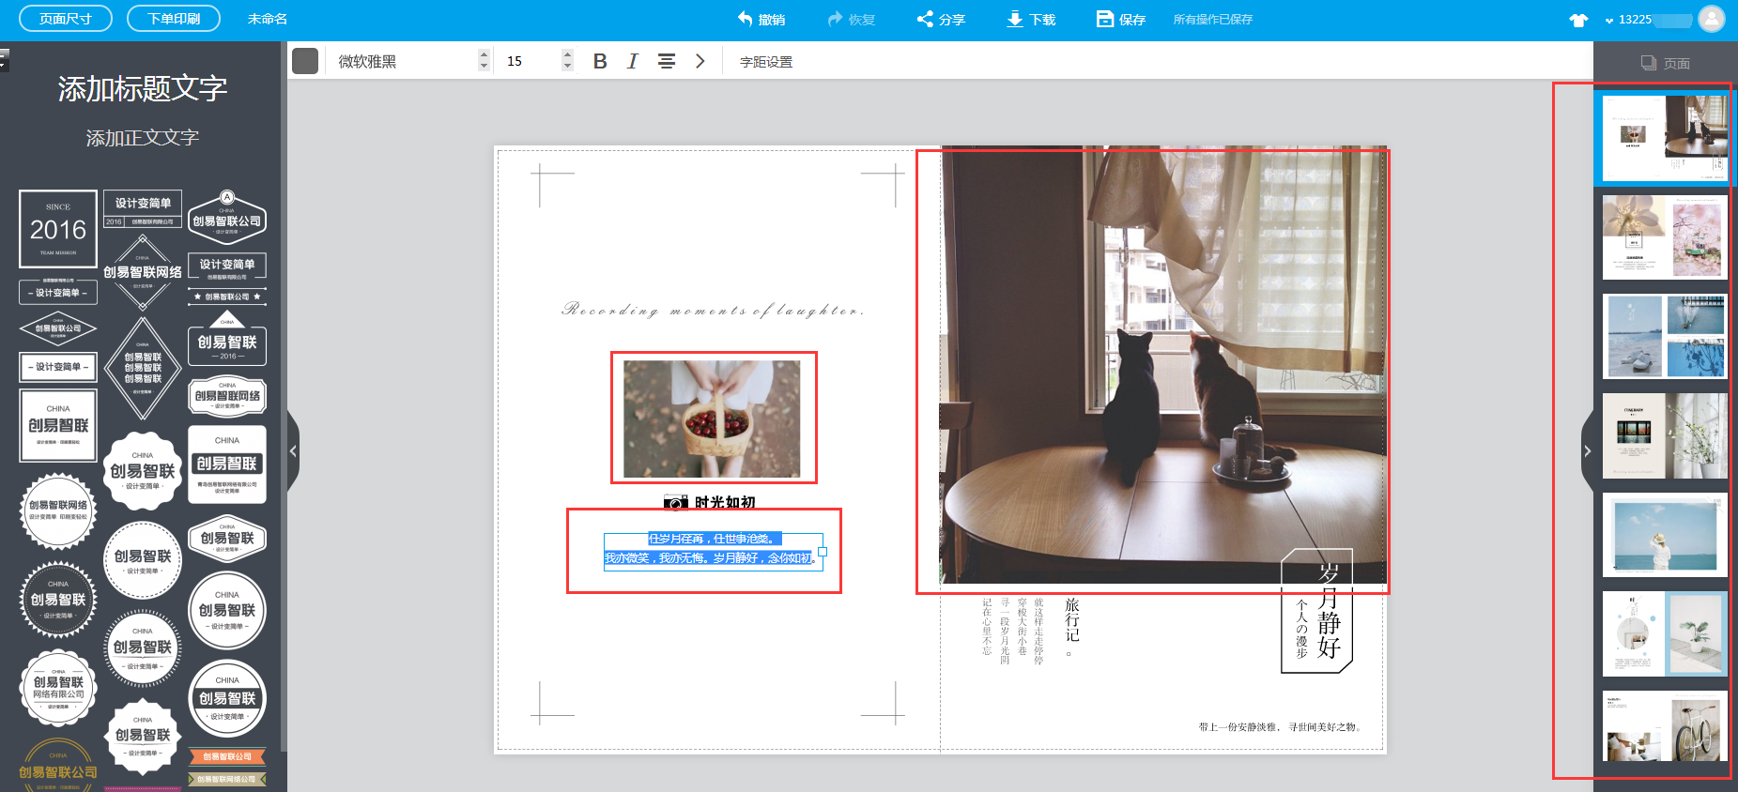Image resolution: width=1738 pixels, height=792 pixels.
Task: Select the diamond 创易智联网络 template
Action: pos(143,272)
